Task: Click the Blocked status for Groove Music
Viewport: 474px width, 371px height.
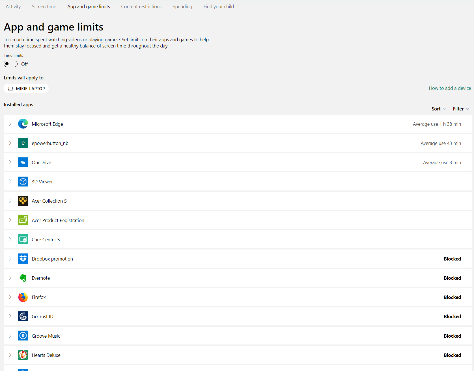Action: point(452,336)
